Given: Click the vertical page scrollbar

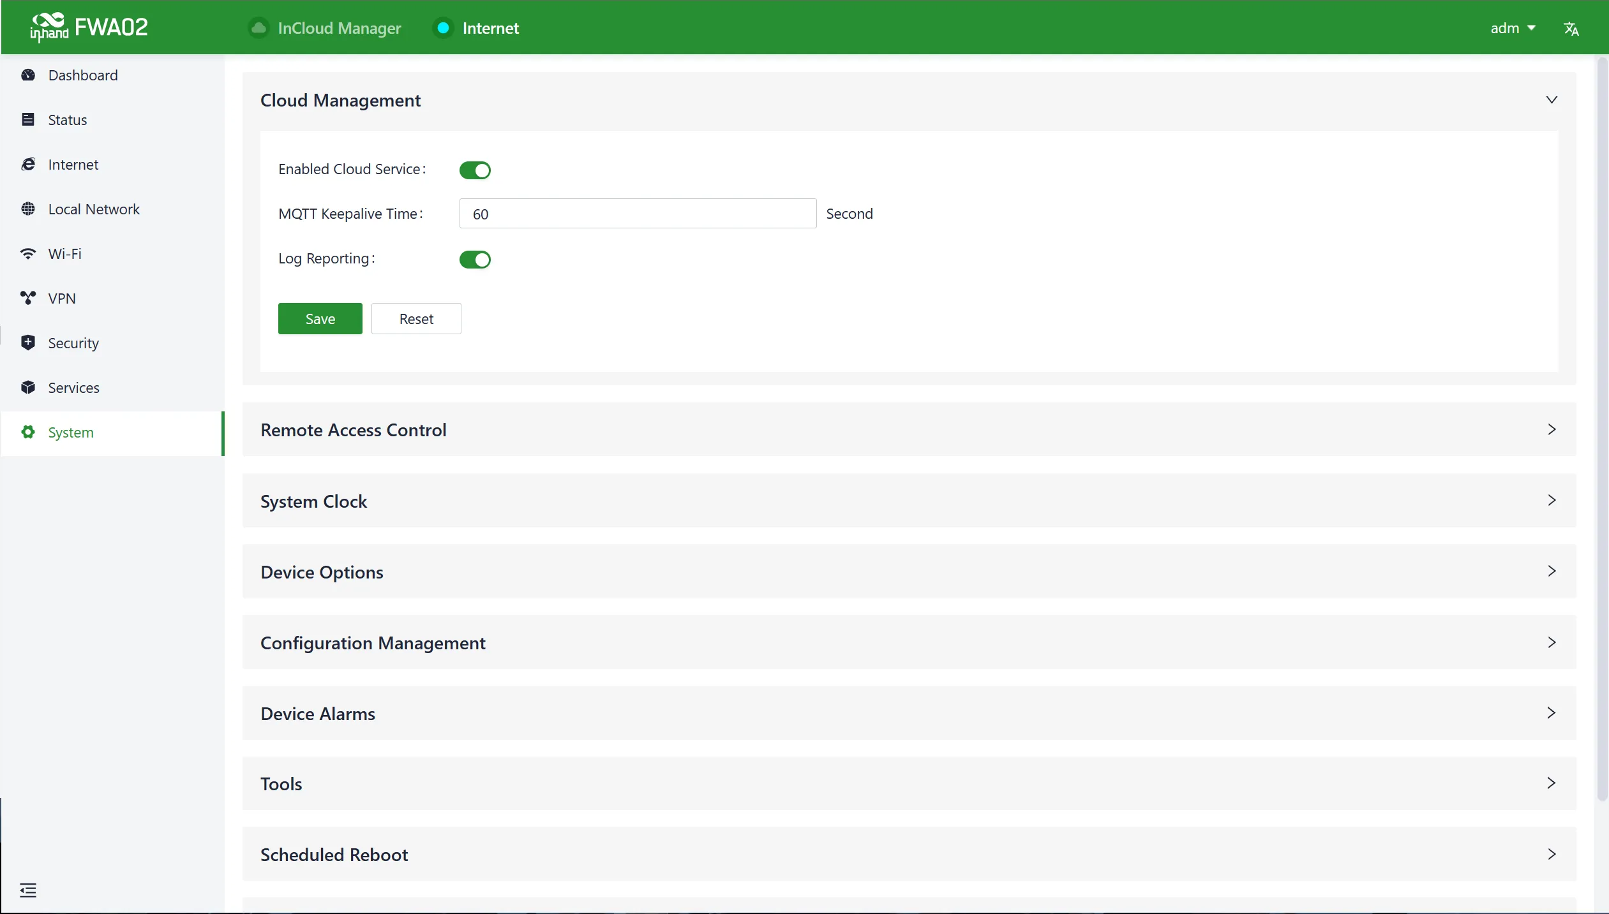Looking at the screenshot, I should point(1601,429).
